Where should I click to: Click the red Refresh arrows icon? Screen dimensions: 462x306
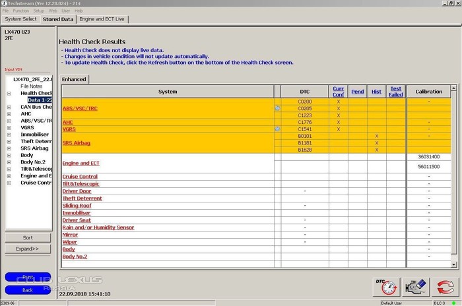pos(445,287)
